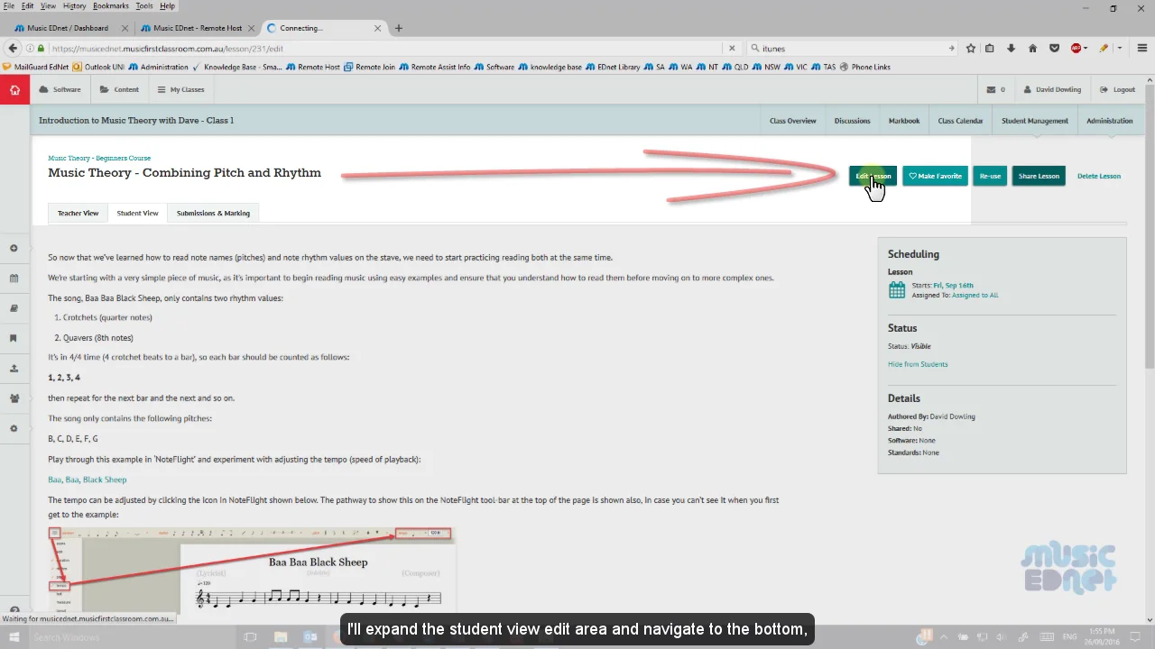Screen dimensions: 1155x649
Task: Open the Content menu
Action: [x=120, y=89]
